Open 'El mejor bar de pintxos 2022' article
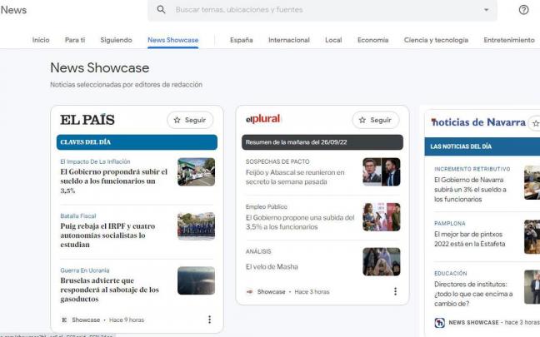 coord(469,239)
